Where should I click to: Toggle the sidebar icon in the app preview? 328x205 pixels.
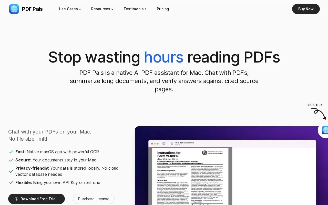click(164, 143)
